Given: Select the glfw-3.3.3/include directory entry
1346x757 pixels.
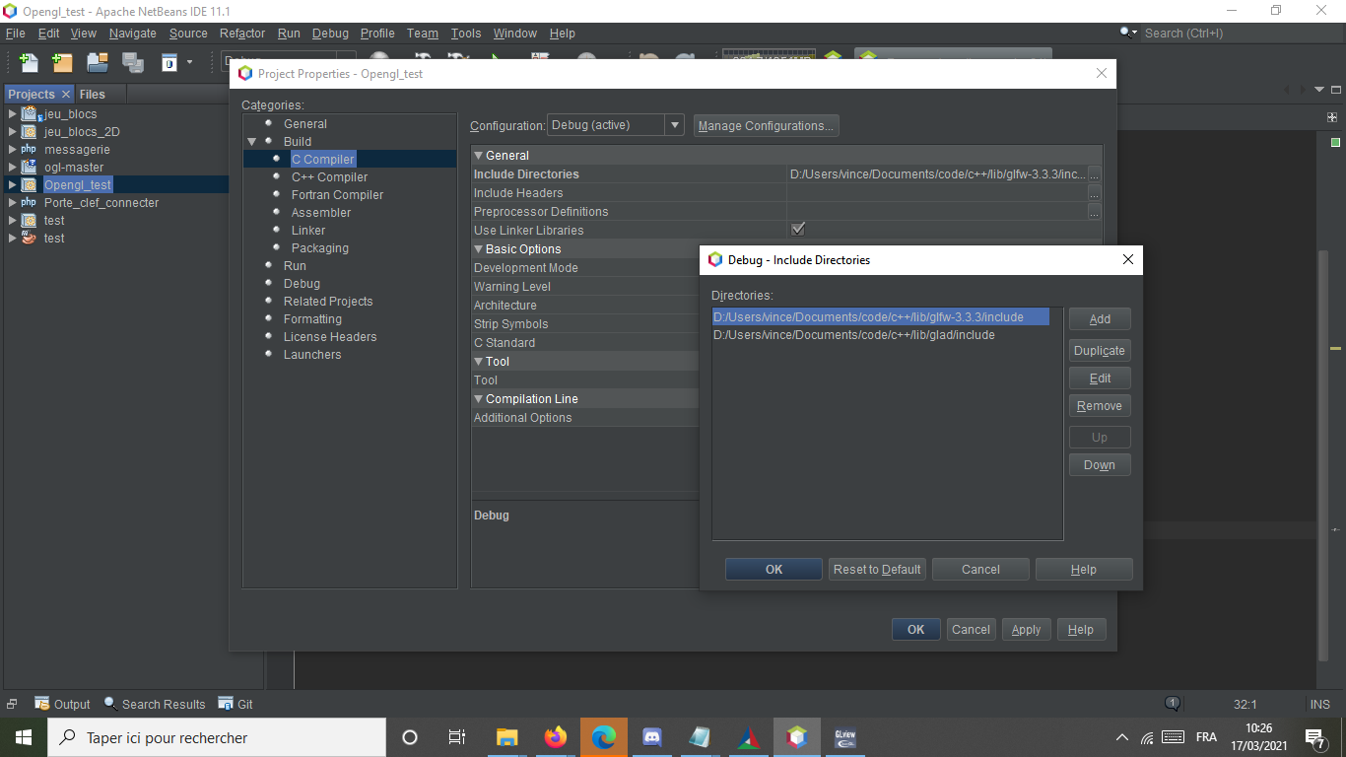Looking at the screenshot, I should [881, 317].
